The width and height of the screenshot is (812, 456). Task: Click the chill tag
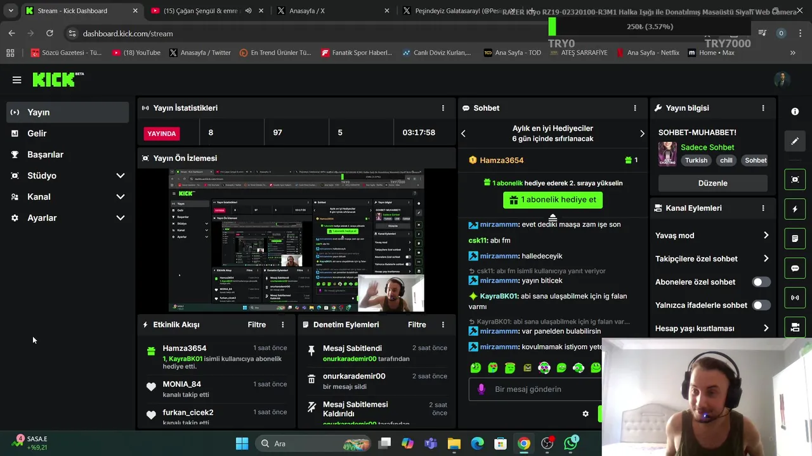point(726,160)
